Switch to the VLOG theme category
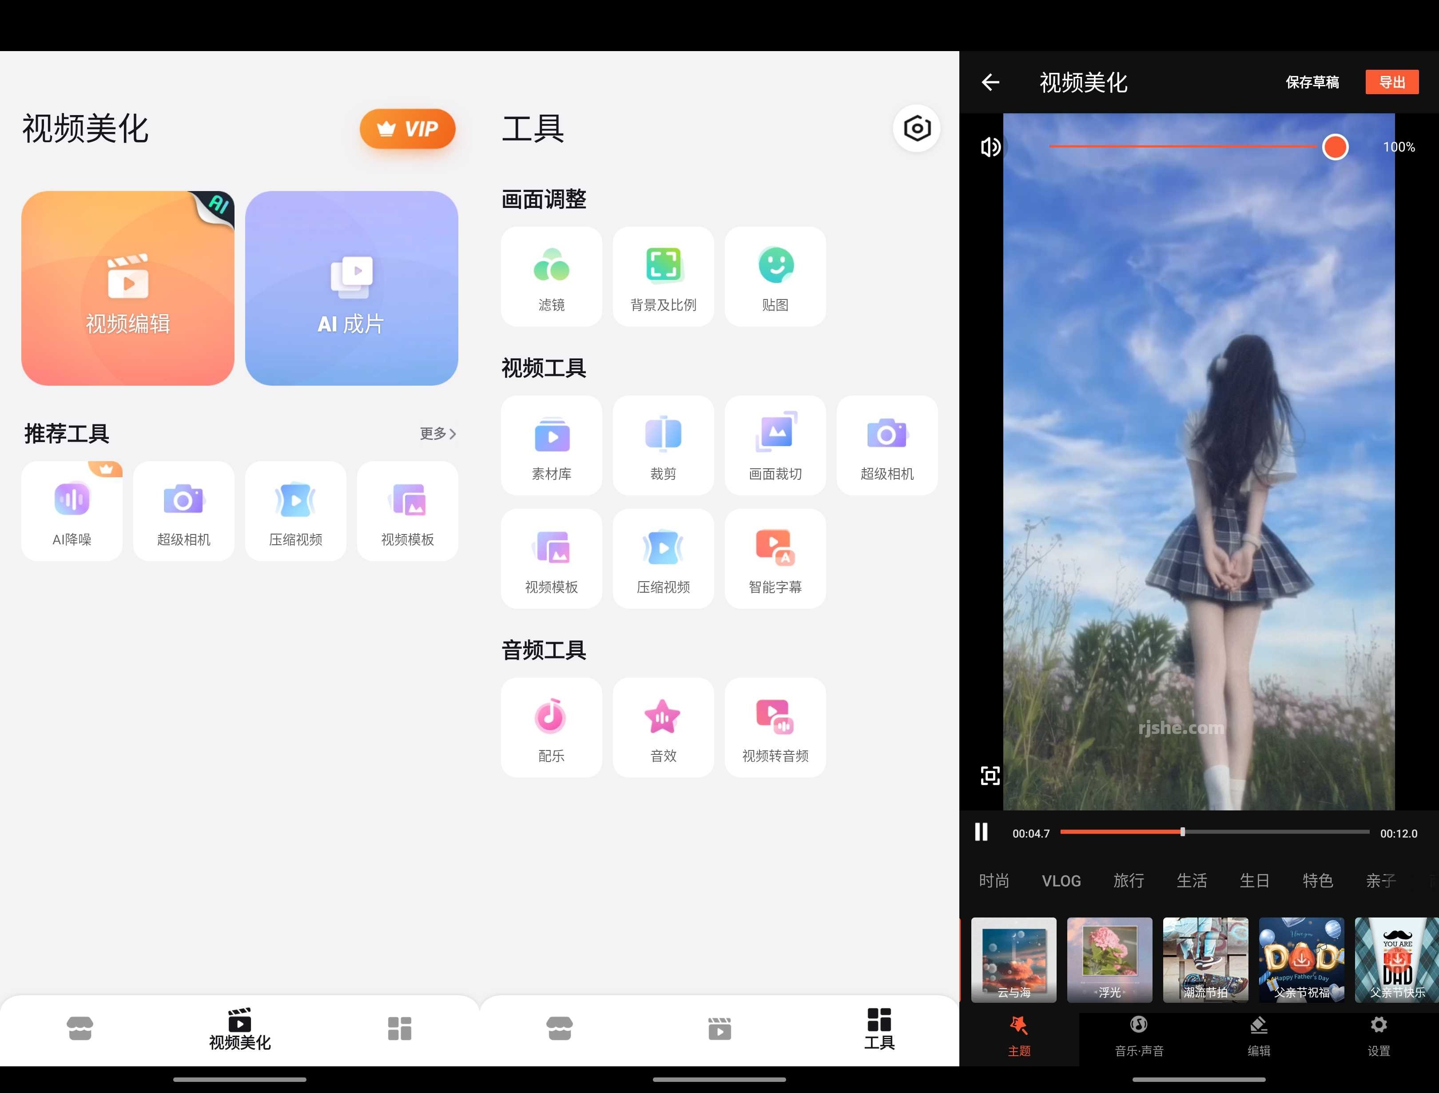This screenshot has width=1439, height=1093. click(1061, 880)
